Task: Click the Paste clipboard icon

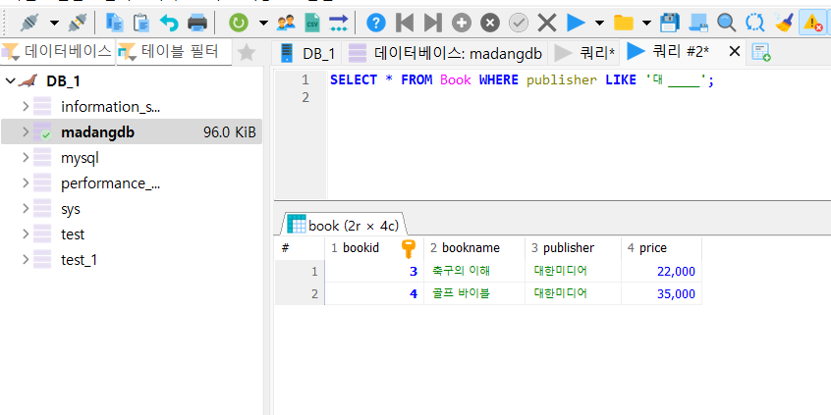Action: (x=141, y=23)
